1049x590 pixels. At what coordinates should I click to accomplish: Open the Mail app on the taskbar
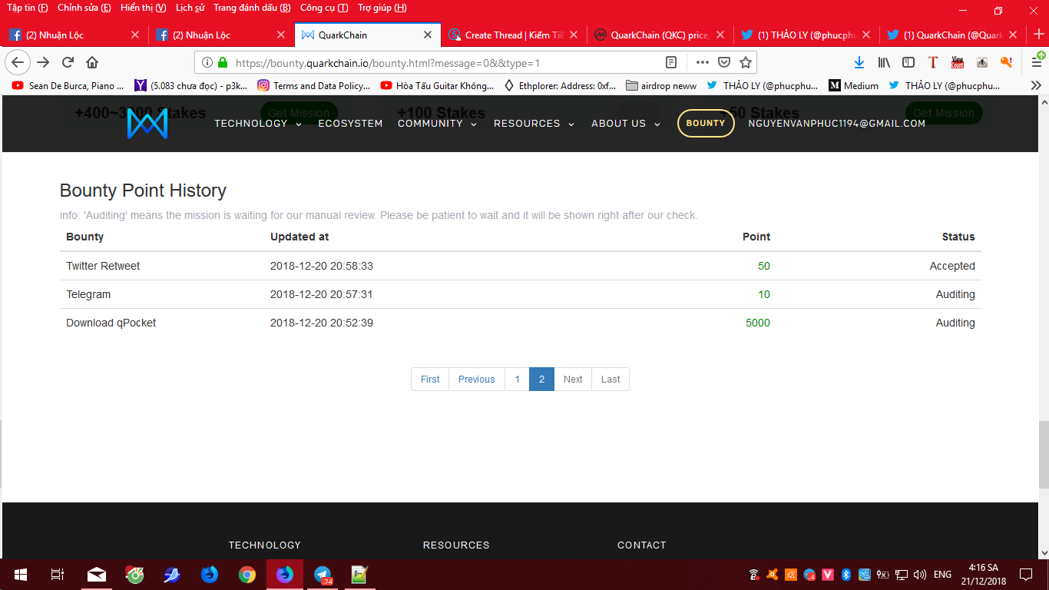click(96, 574)
